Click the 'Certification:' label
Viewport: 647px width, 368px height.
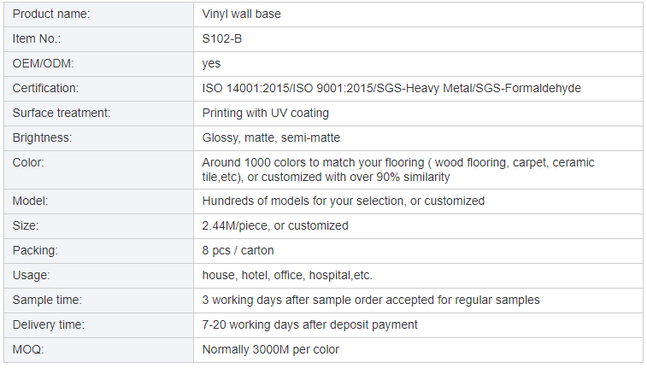point(45,88)
